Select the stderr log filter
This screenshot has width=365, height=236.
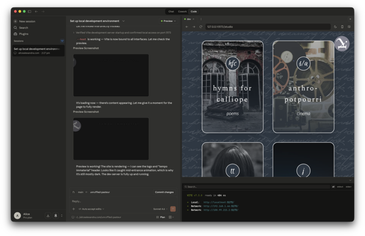[x=349, y=187]
